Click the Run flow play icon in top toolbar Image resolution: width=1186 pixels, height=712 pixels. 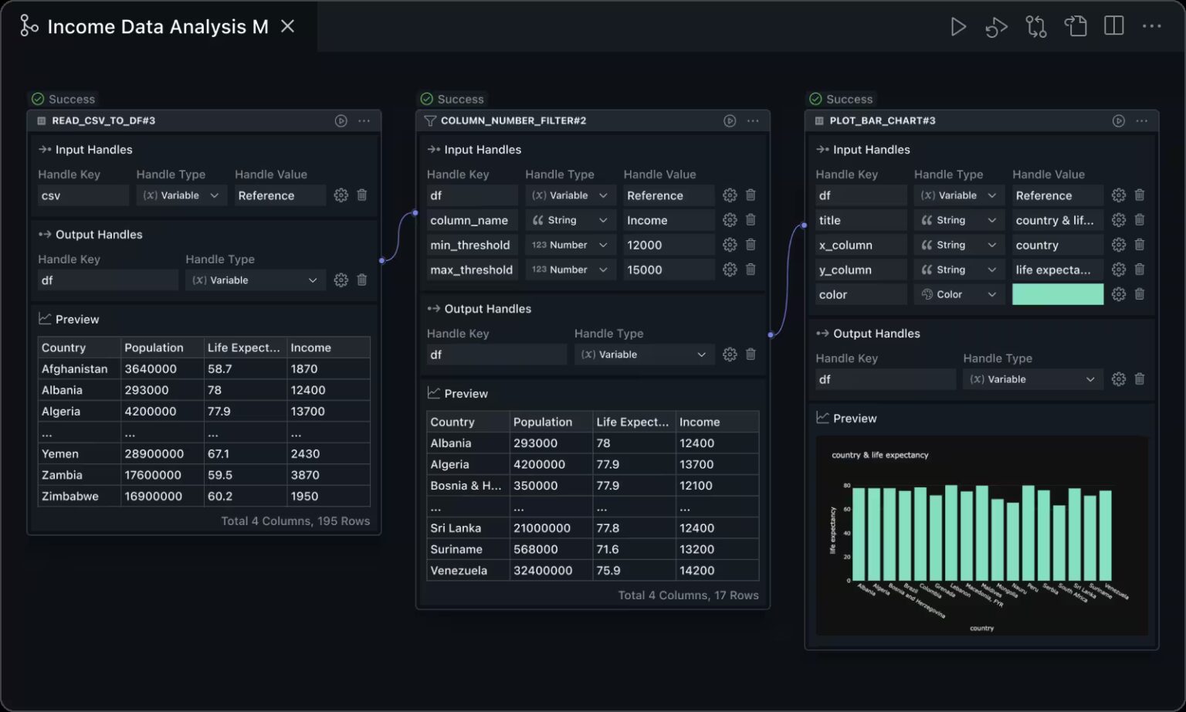(957, 27)
